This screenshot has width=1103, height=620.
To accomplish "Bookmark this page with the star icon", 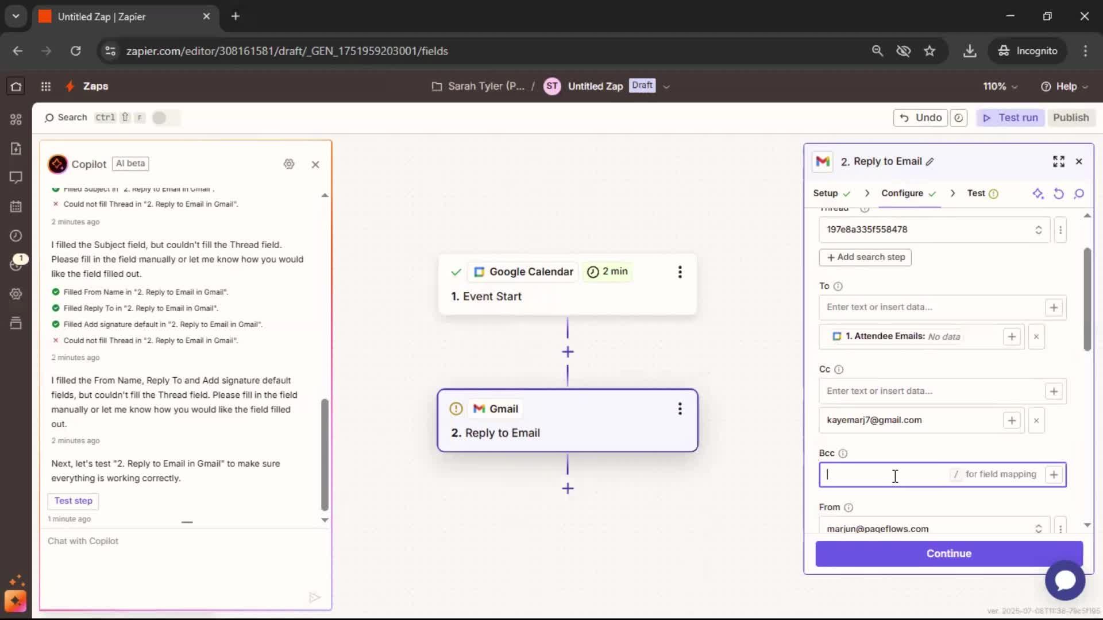I will tap(930, 51).
